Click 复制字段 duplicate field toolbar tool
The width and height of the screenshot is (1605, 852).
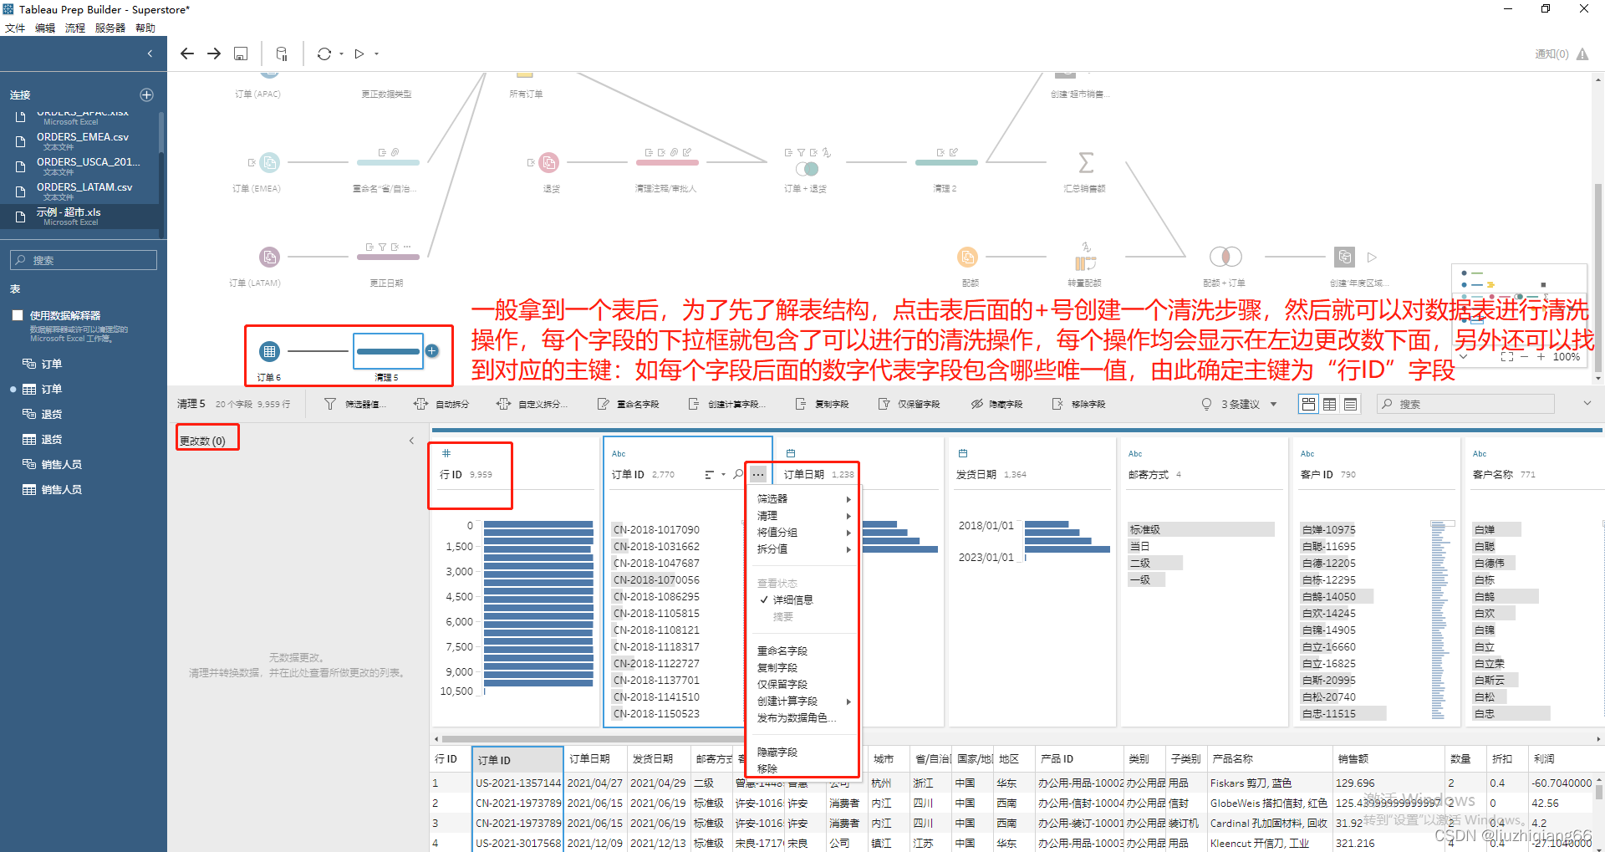click(x=822, y=404)
